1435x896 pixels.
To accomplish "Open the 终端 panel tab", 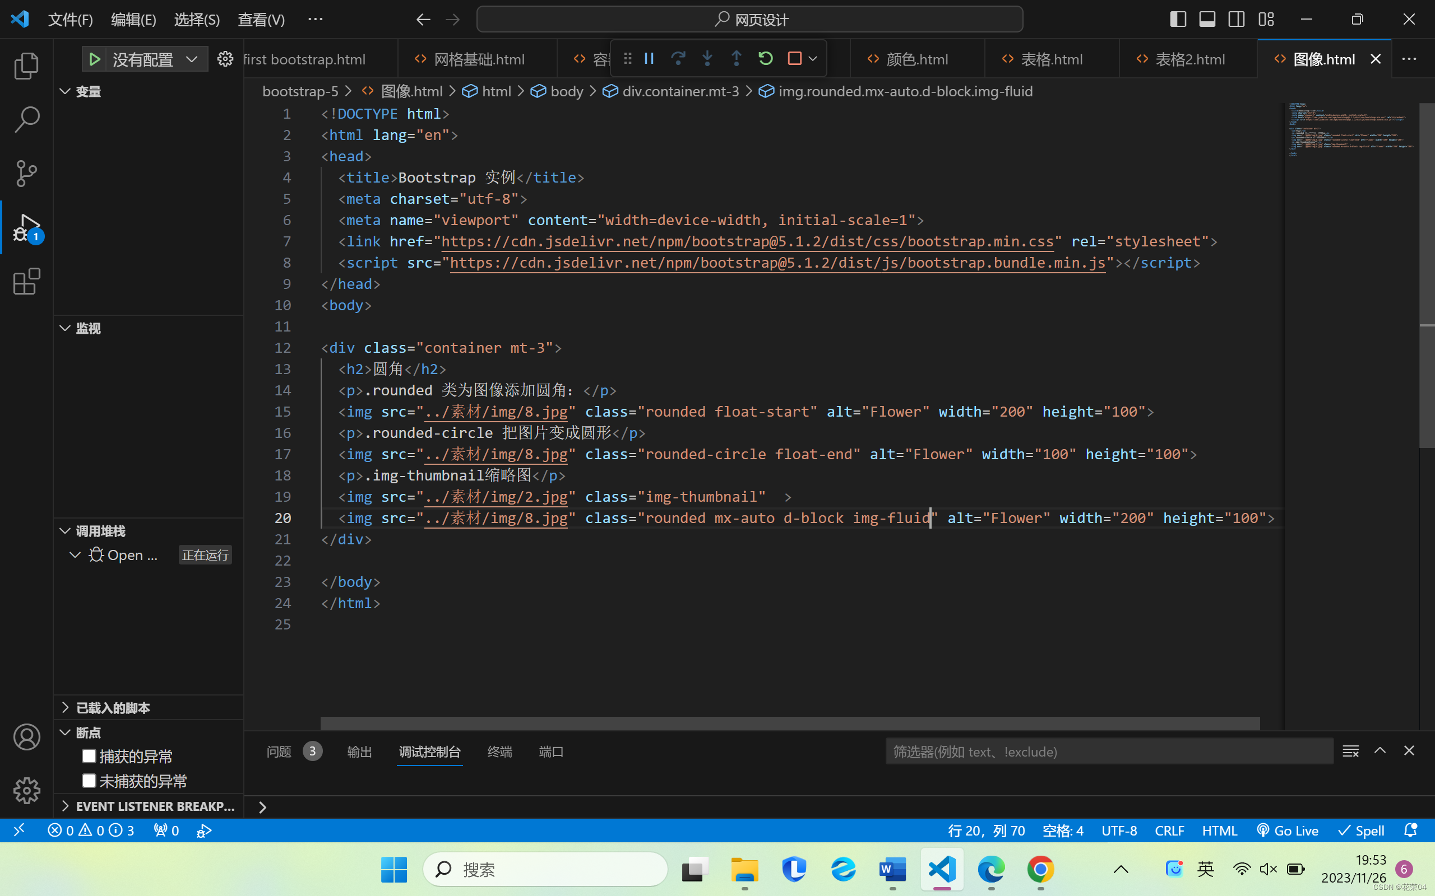I will (499, 752).
